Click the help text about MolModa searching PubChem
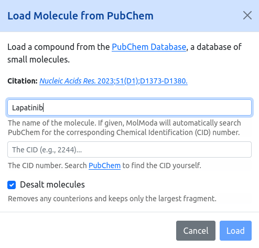Image resolution: width=259 pixels, height=248 pixels. [x=124, y=128]
